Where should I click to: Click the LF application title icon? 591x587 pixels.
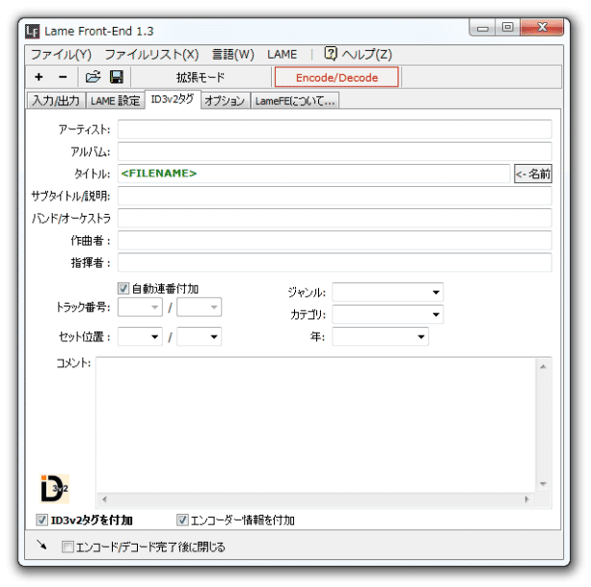(x=33, y=31)
